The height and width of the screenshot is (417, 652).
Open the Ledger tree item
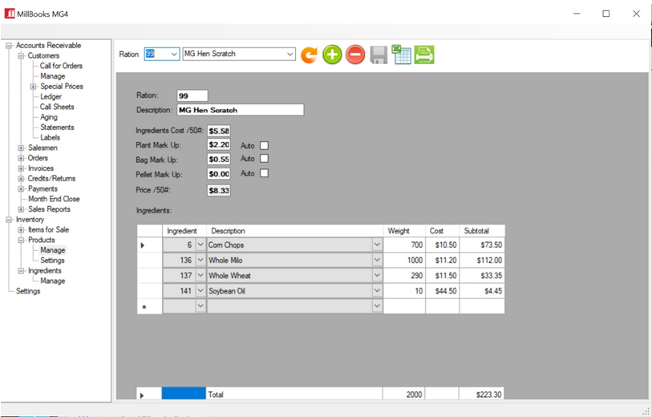51,96
